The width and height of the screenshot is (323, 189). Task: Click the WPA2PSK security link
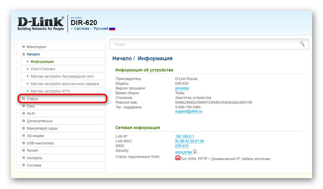pos(184,153)
